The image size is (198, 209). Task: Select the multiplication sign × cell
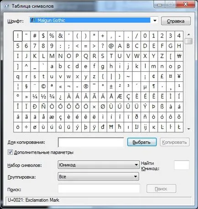tap(94, 107)
